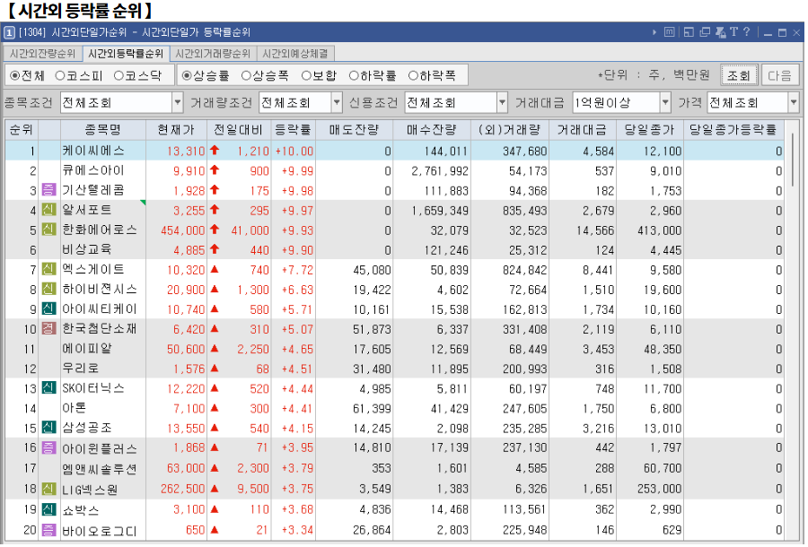Image resolution: width=808 pixels, height=547 pixels.
Task: Click the boxed 'm' icon in the title bar
Action: click(670, 32)
